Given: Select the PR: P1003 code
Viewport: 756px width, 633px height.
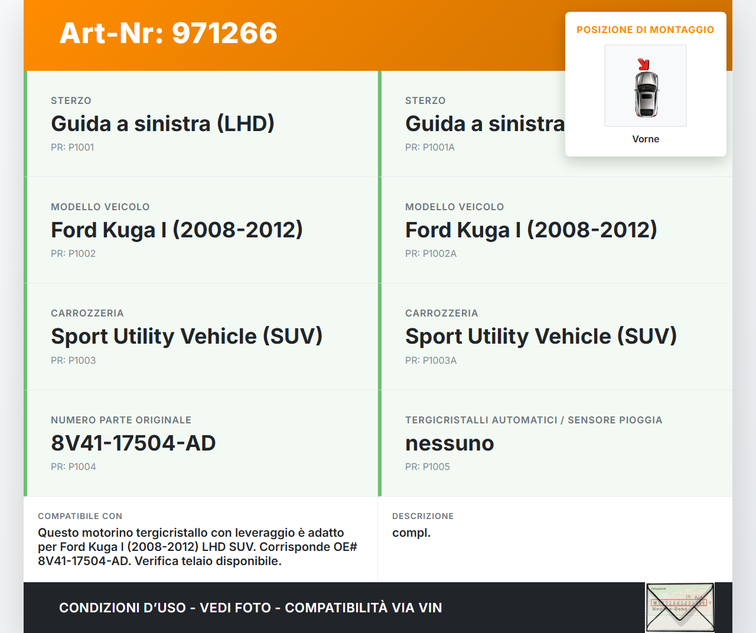Looking at the screenshot, I should click(x=73, y=360).
